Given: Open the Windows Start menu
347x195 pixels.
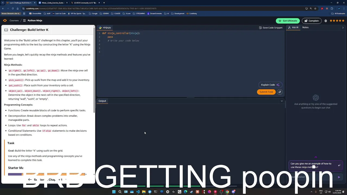Looking at the screenshot, I should click(x=114, y=192).
